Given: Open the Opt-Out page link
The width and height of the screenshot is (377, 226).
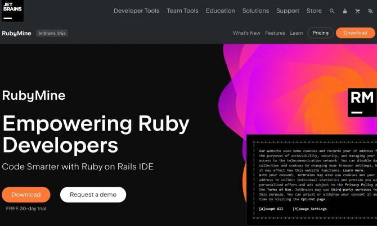Looking at the screenshot, I should (x=313, y=199).
